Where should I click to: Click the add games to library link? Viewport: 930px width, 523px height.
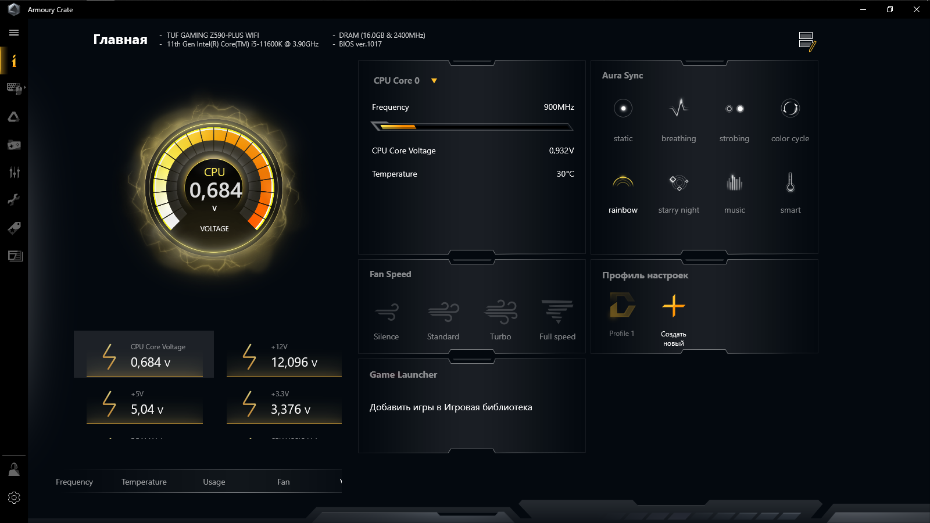click(x=450, y=407)
